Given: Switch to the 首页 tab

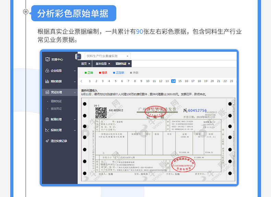Looking at the screenshot, I should tap(84, 64).
